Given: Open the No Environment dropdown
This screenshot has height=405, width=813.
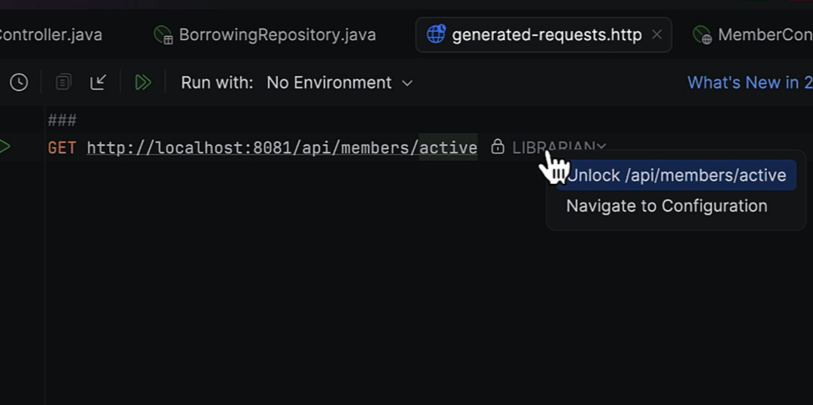Looking at the screenshot, I should [x=340, y=83].
